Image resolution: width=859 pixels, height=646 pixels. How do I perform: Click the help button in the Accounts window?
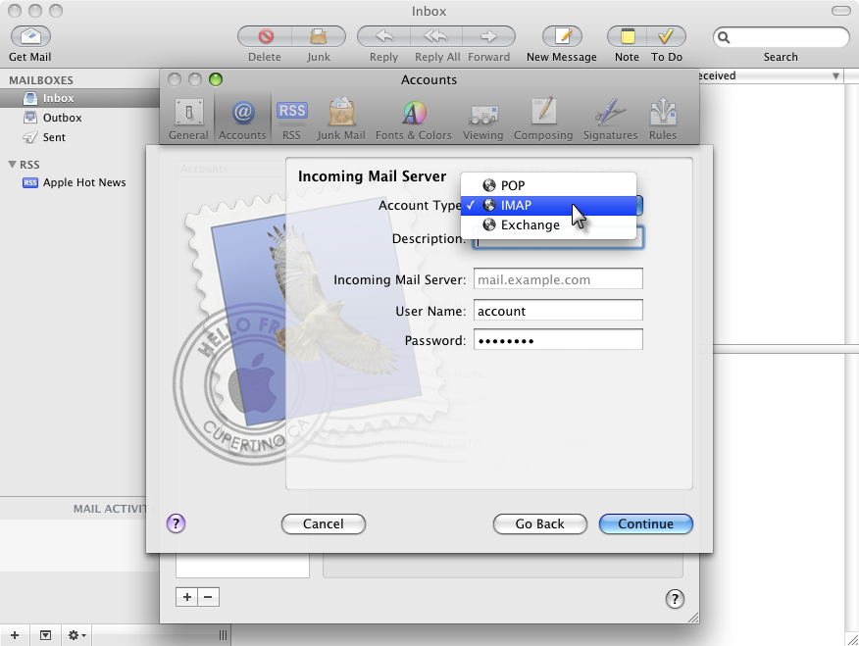(675, 599)
